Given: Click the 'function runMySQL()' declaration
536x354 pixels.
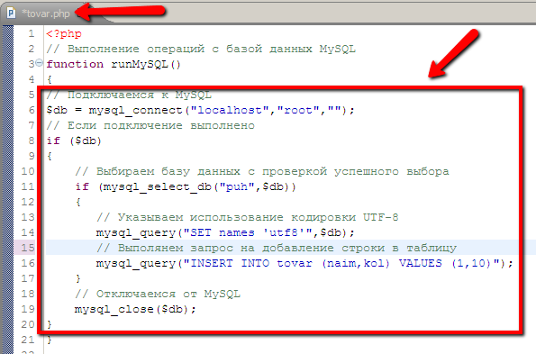Looking at the screenshot, I should (114, 64).
